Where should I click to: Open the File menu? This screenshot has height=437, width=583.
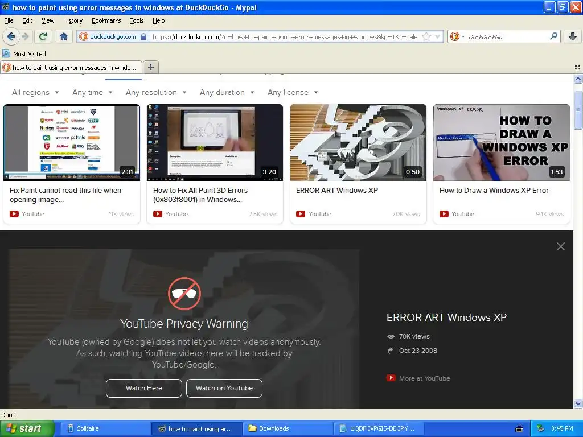(x=9, y=20)
